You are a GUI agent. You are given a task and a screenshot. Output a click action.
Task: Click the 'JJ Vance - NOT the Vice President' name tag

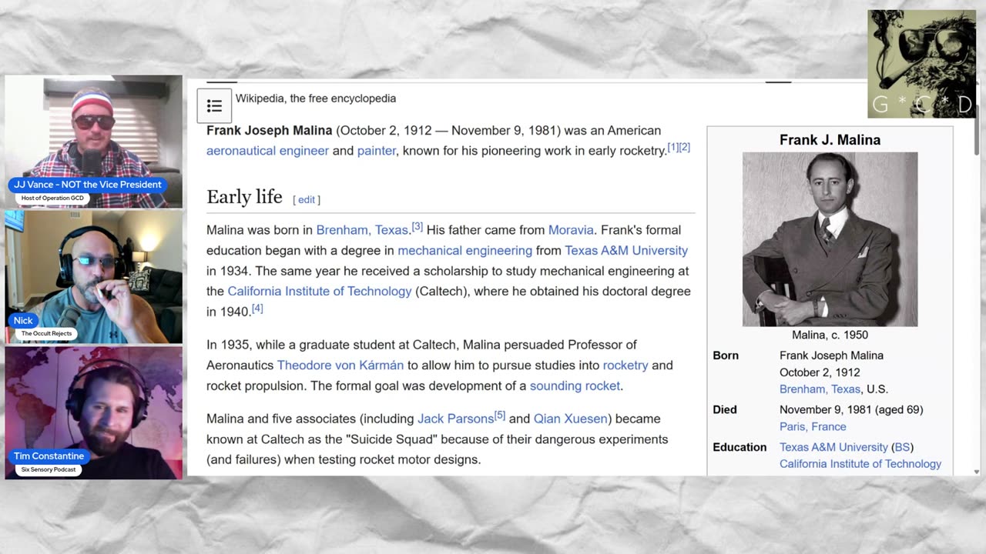(87, 185)
